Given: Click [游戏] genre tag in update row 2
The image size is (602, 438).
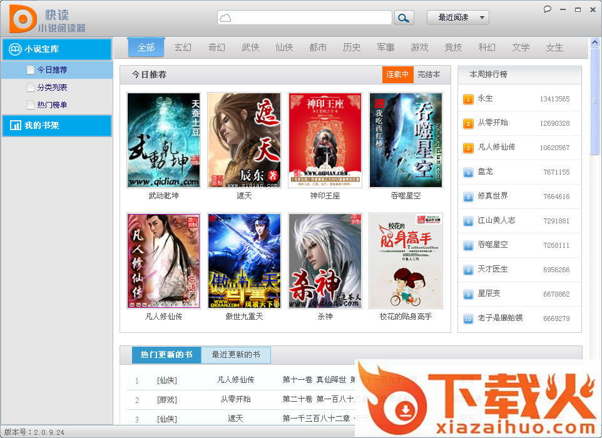Looking at the screenshot, I should [167, 400].
